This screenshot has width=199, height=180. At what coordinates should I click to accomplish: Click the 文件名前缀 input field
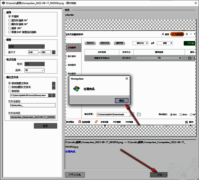[x=32, y=105]
